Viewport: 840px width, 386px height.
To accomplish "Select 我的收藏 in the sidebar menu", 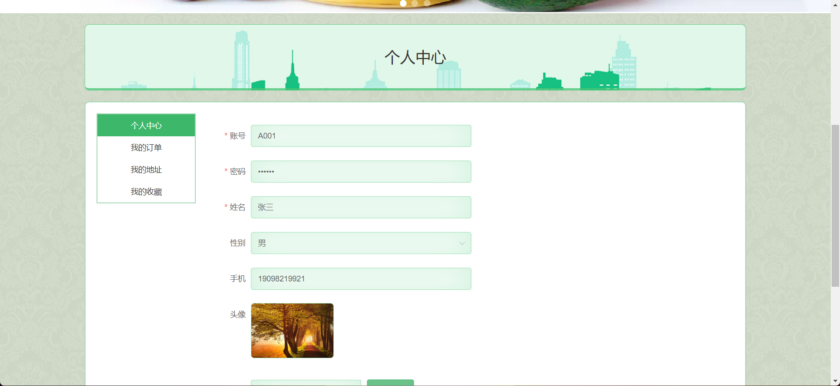I will pyautogui.click(x=146, y=191).
